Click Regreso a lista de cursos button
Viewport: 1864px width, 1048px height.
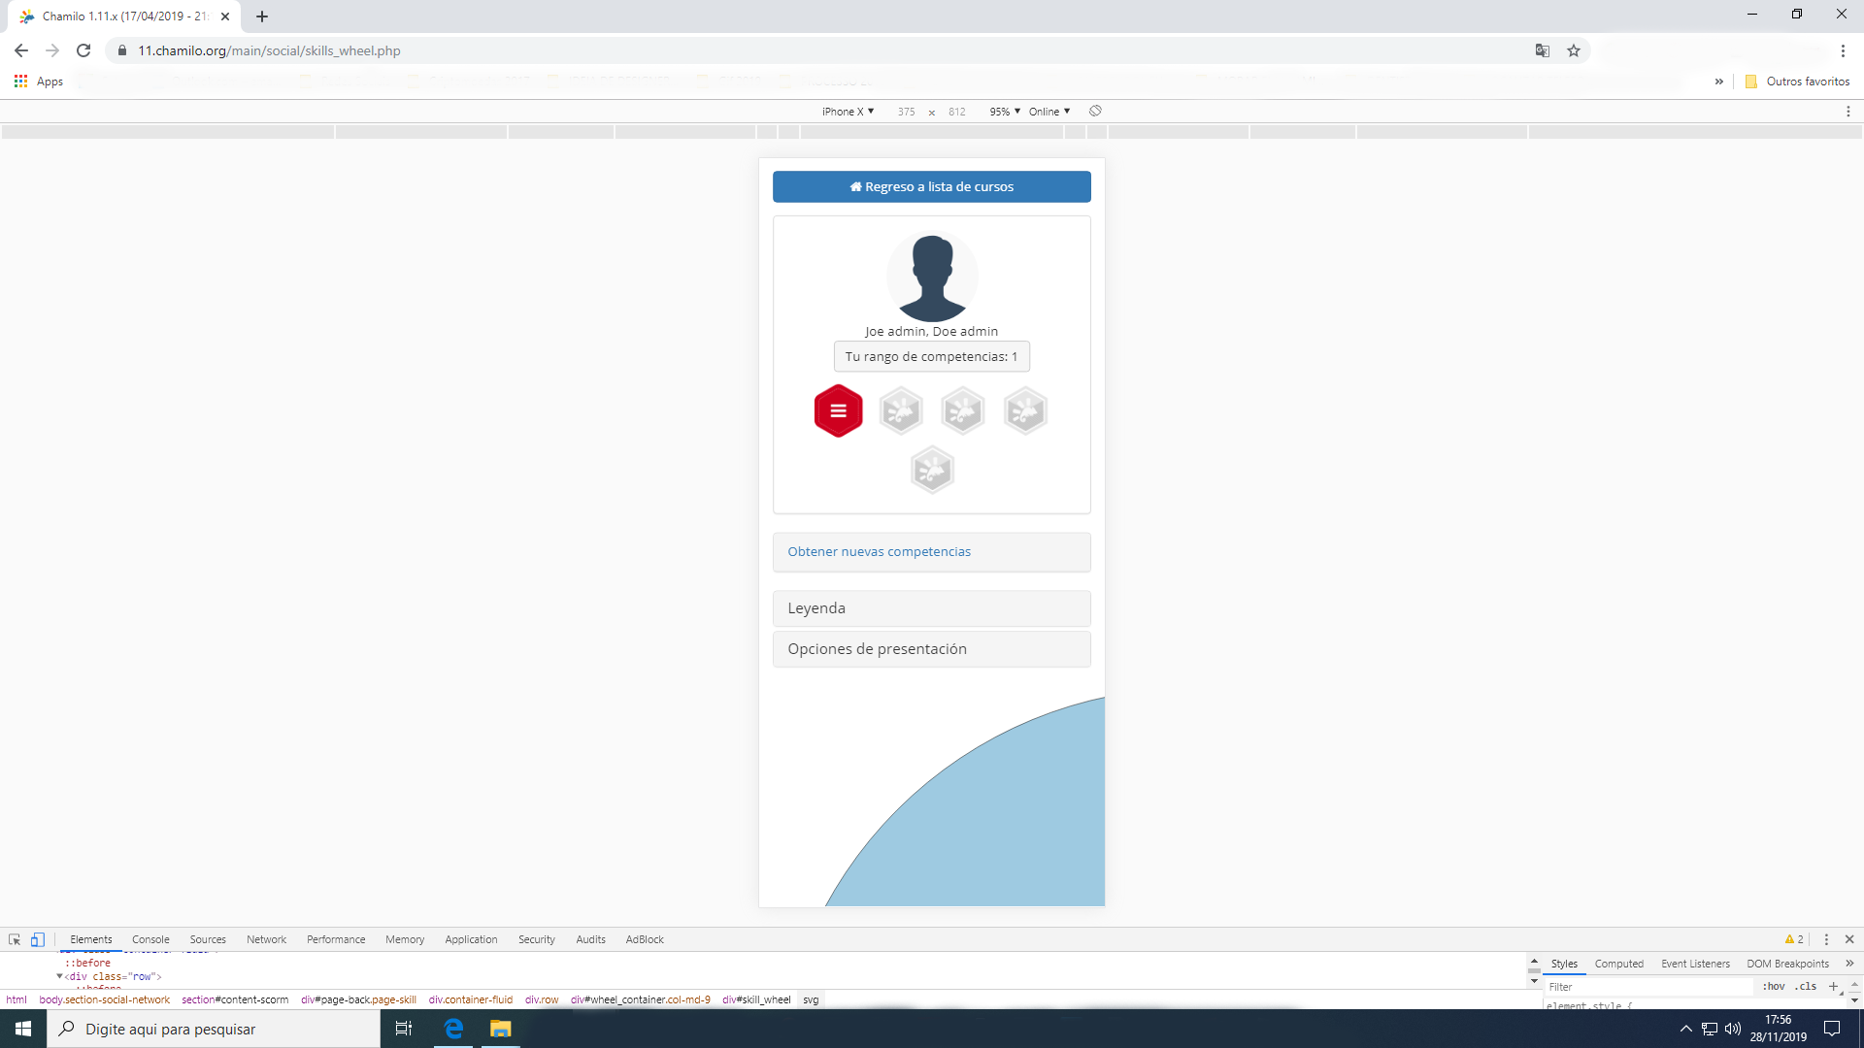[x=932, y=186]
